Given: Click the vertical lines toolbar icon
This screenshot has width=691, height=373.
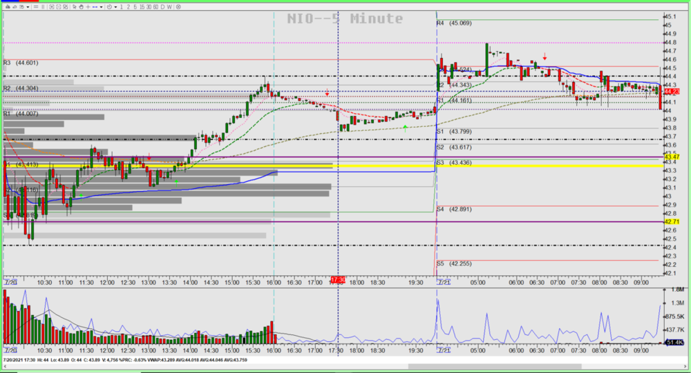Looking at the screenshot, I should [x=43, y=7].
